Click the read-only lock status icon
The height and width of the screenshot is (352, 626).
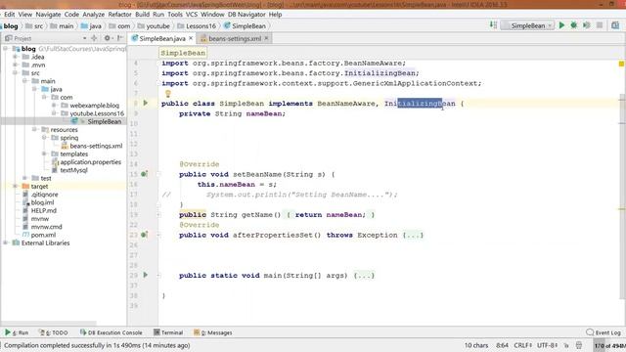tap(566, 345)
